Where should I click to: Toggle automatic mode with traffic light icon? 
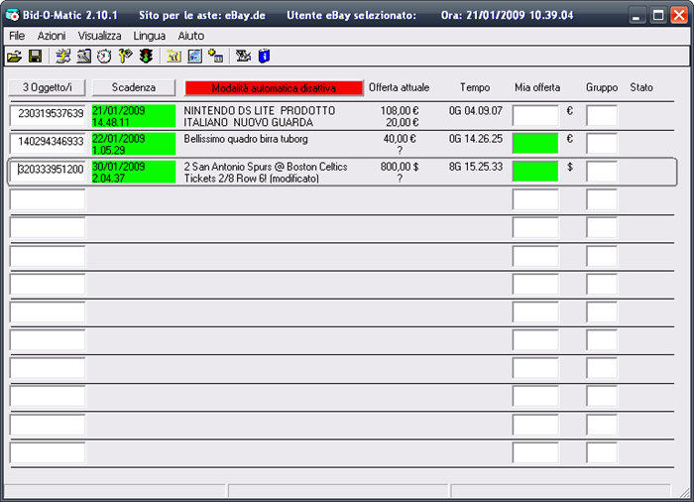coord(146,57)
